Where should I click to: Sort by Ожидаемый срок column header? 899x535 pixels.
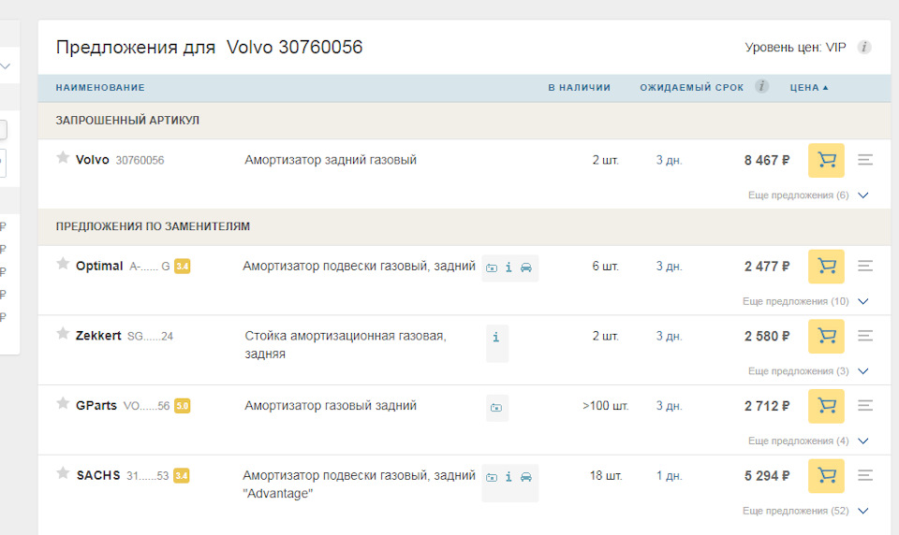coord(691,88)
